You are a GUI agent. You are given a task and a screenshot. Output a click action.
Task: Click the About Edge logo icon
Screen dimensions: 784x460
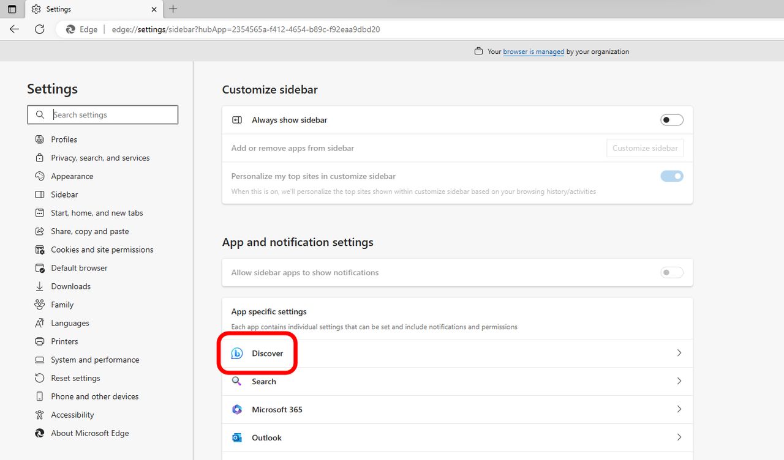pos(40,433)
